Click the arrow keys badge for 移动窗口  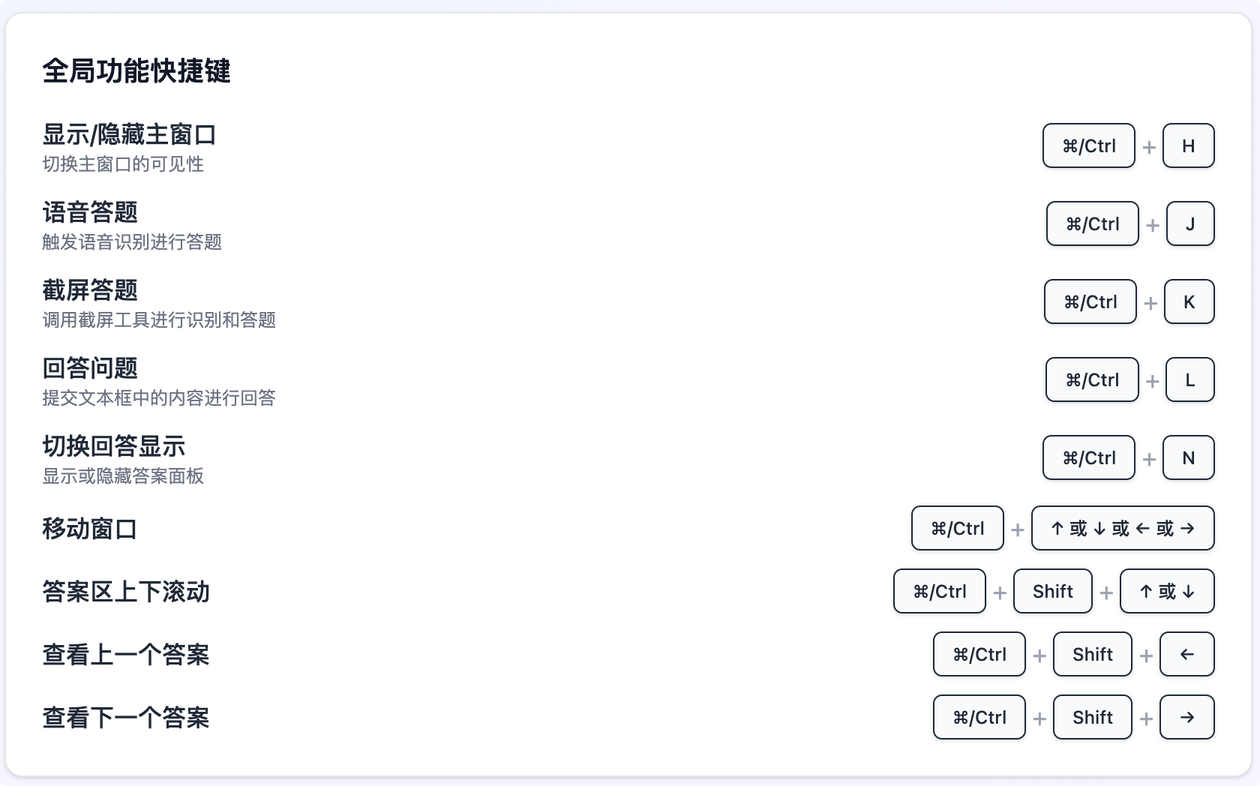click(1123, 528)
